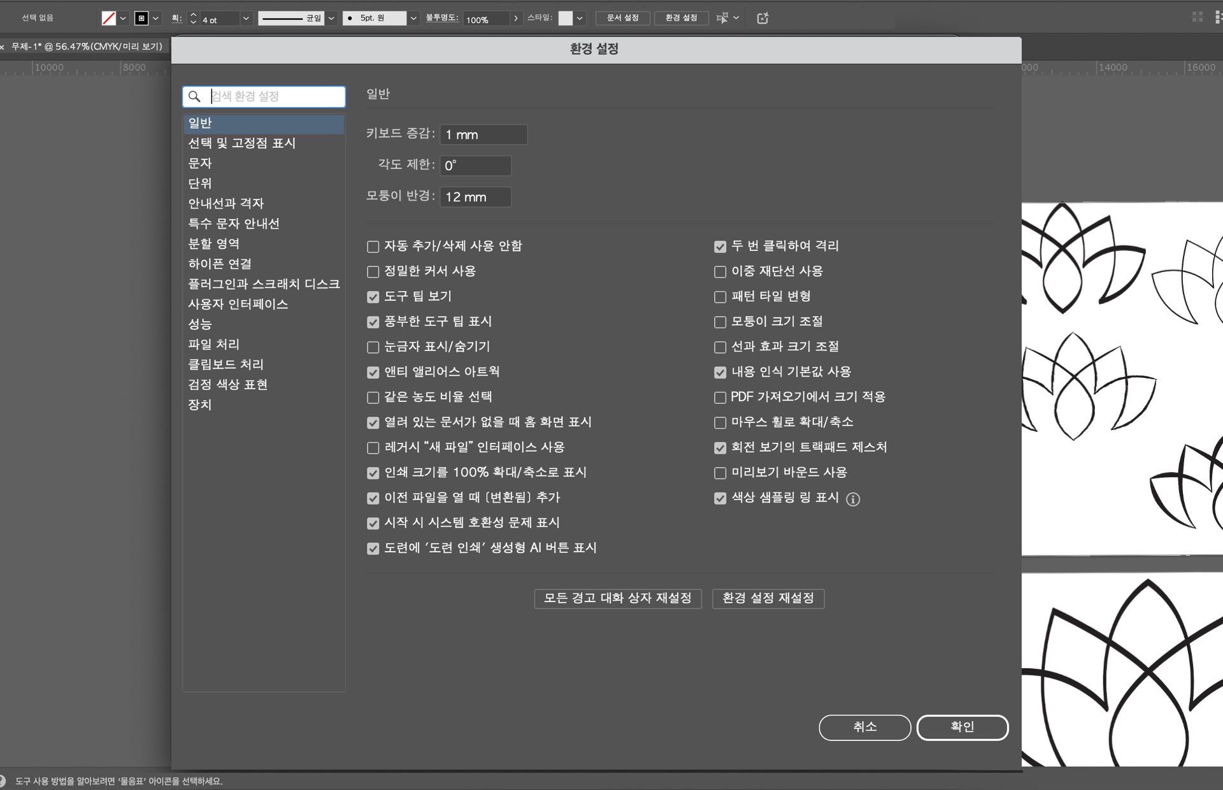
Task: Uncheck 도구 팁 보기 checkbox
Action: pos(373,297)
